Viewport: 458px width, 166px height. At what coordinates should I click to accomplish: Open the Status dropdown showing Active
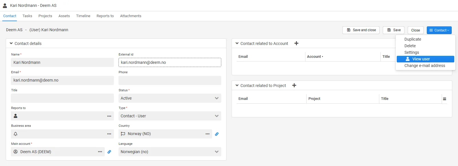click(170, 98)
